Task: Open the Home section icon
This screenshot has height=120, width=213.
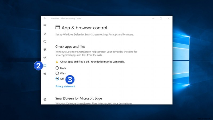Action: click(45, 34)
